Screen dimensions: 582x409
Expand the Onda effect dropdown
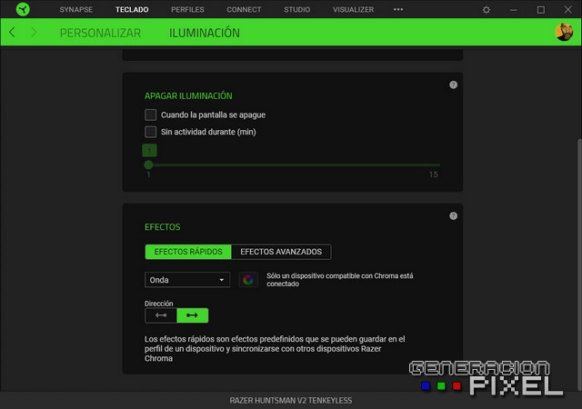(x=187, y=280)
